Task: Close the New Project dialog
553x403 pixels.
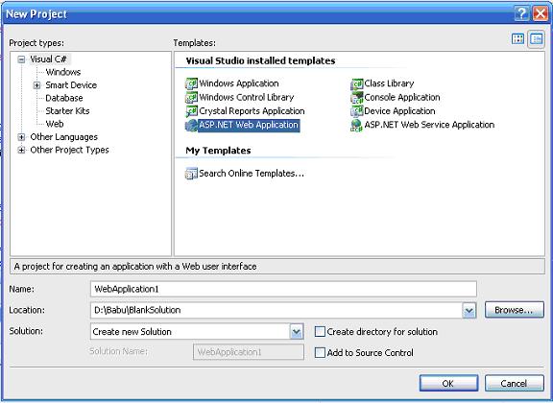Action: pyautogui.click(x=541, y=13)
